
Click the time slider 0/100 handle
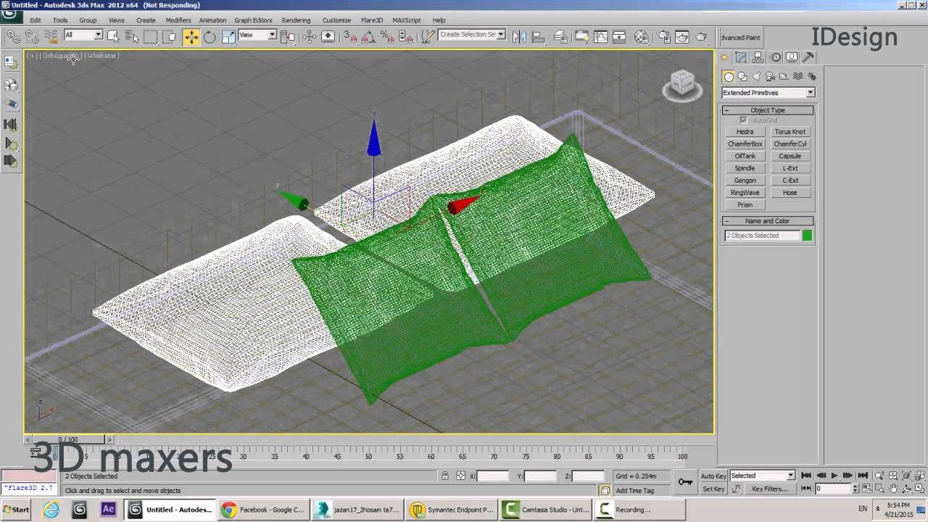69,439
